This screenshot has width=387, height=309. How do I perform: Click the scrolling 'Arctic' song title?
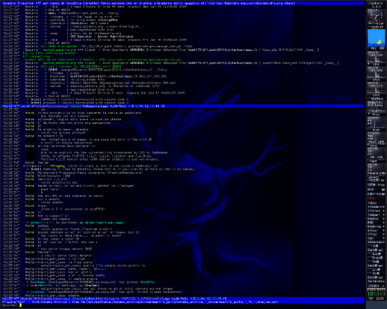[x=376, y=281]
